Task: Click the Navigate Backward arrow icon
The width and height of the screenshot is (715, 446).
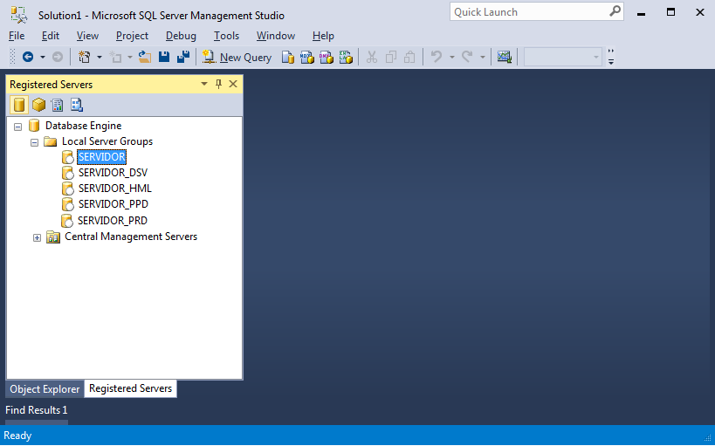Action: tap(28, 57)
